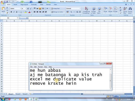
Task: Click the Decrease Decimal icon
Action: pyautogui.click(x=80, y=12)
